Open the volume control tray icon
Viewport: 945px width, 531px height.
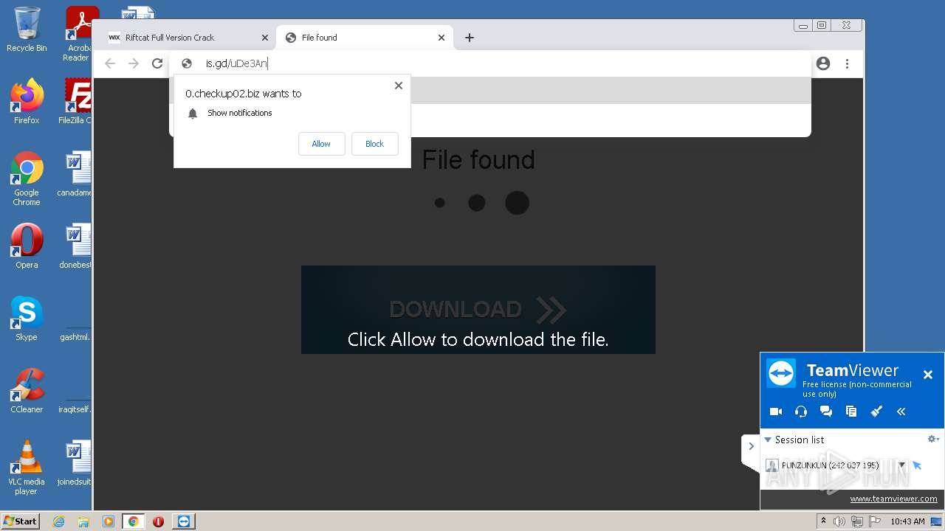839,521
